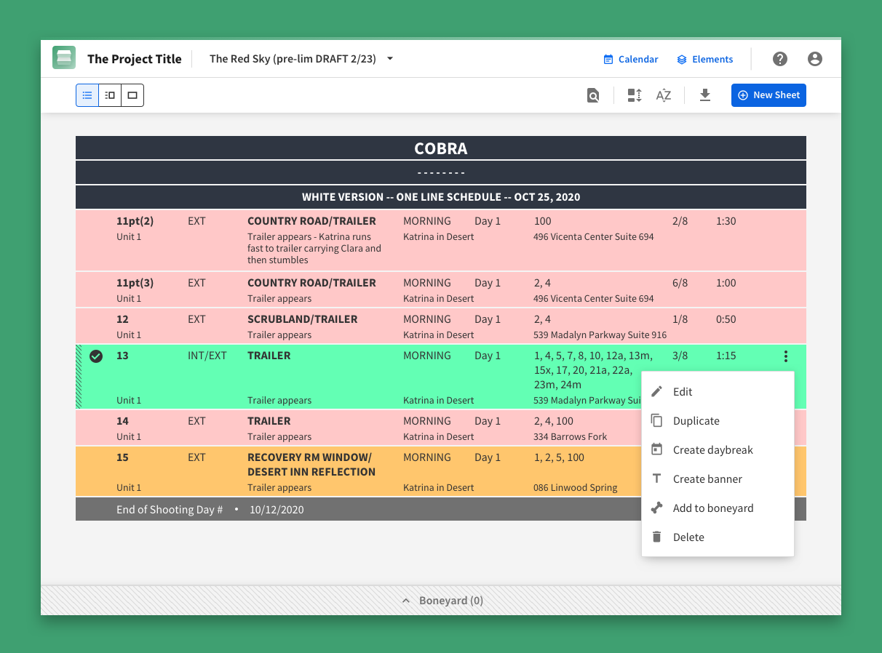Choose Duplicate from the context menu
The width and height of the screenshot is (882, 653).
tap(696, 421)
